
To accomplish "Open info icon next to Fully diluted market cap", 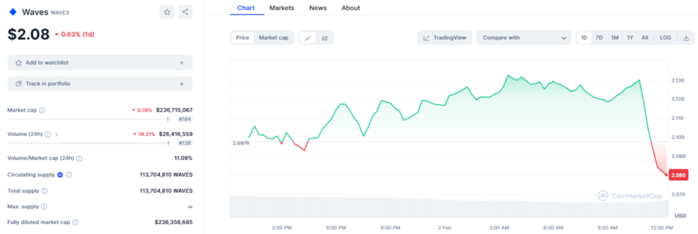I will pos(75,222).
